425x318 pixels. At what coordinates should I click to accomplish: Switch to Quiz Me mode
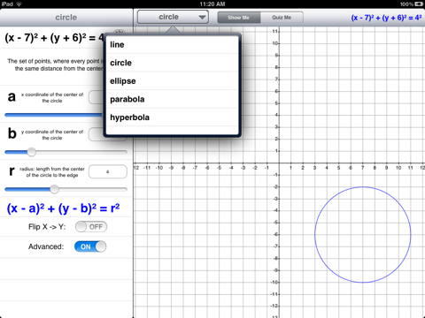282,18
